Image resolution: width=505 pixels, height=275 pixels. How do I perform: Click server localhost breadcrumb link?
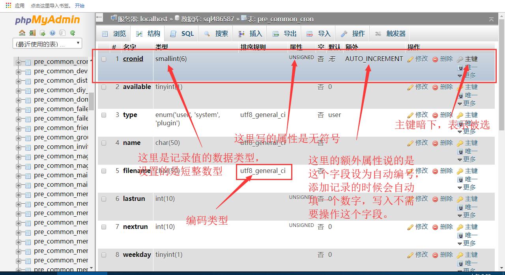click(143, 19)
